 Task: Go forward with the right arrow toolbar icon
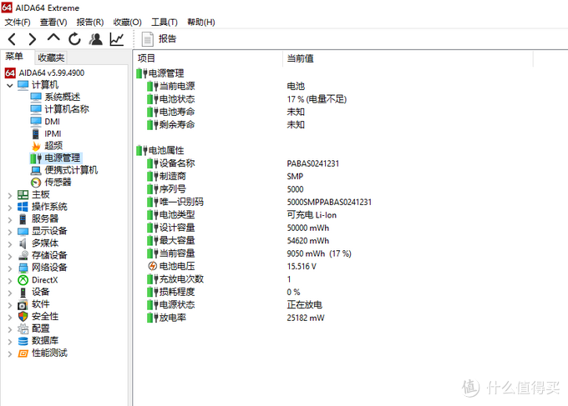(x=33, y=39)
